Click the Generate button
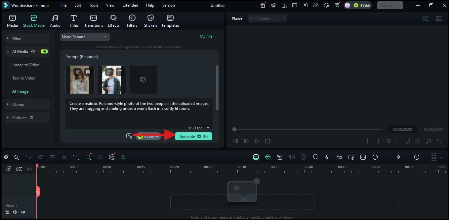This screenshot has height=220, width=449. pyautogui.click(x=193, y=136)
